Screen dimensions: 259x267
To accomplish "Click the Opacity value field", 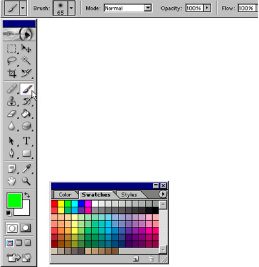I will point(194,8).
